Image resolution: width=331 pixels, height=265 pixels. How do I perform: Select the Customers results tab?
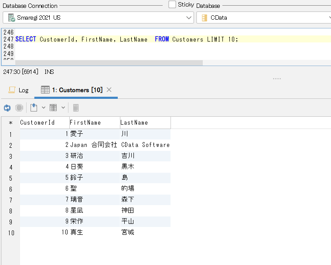click(x=77, y=90)
